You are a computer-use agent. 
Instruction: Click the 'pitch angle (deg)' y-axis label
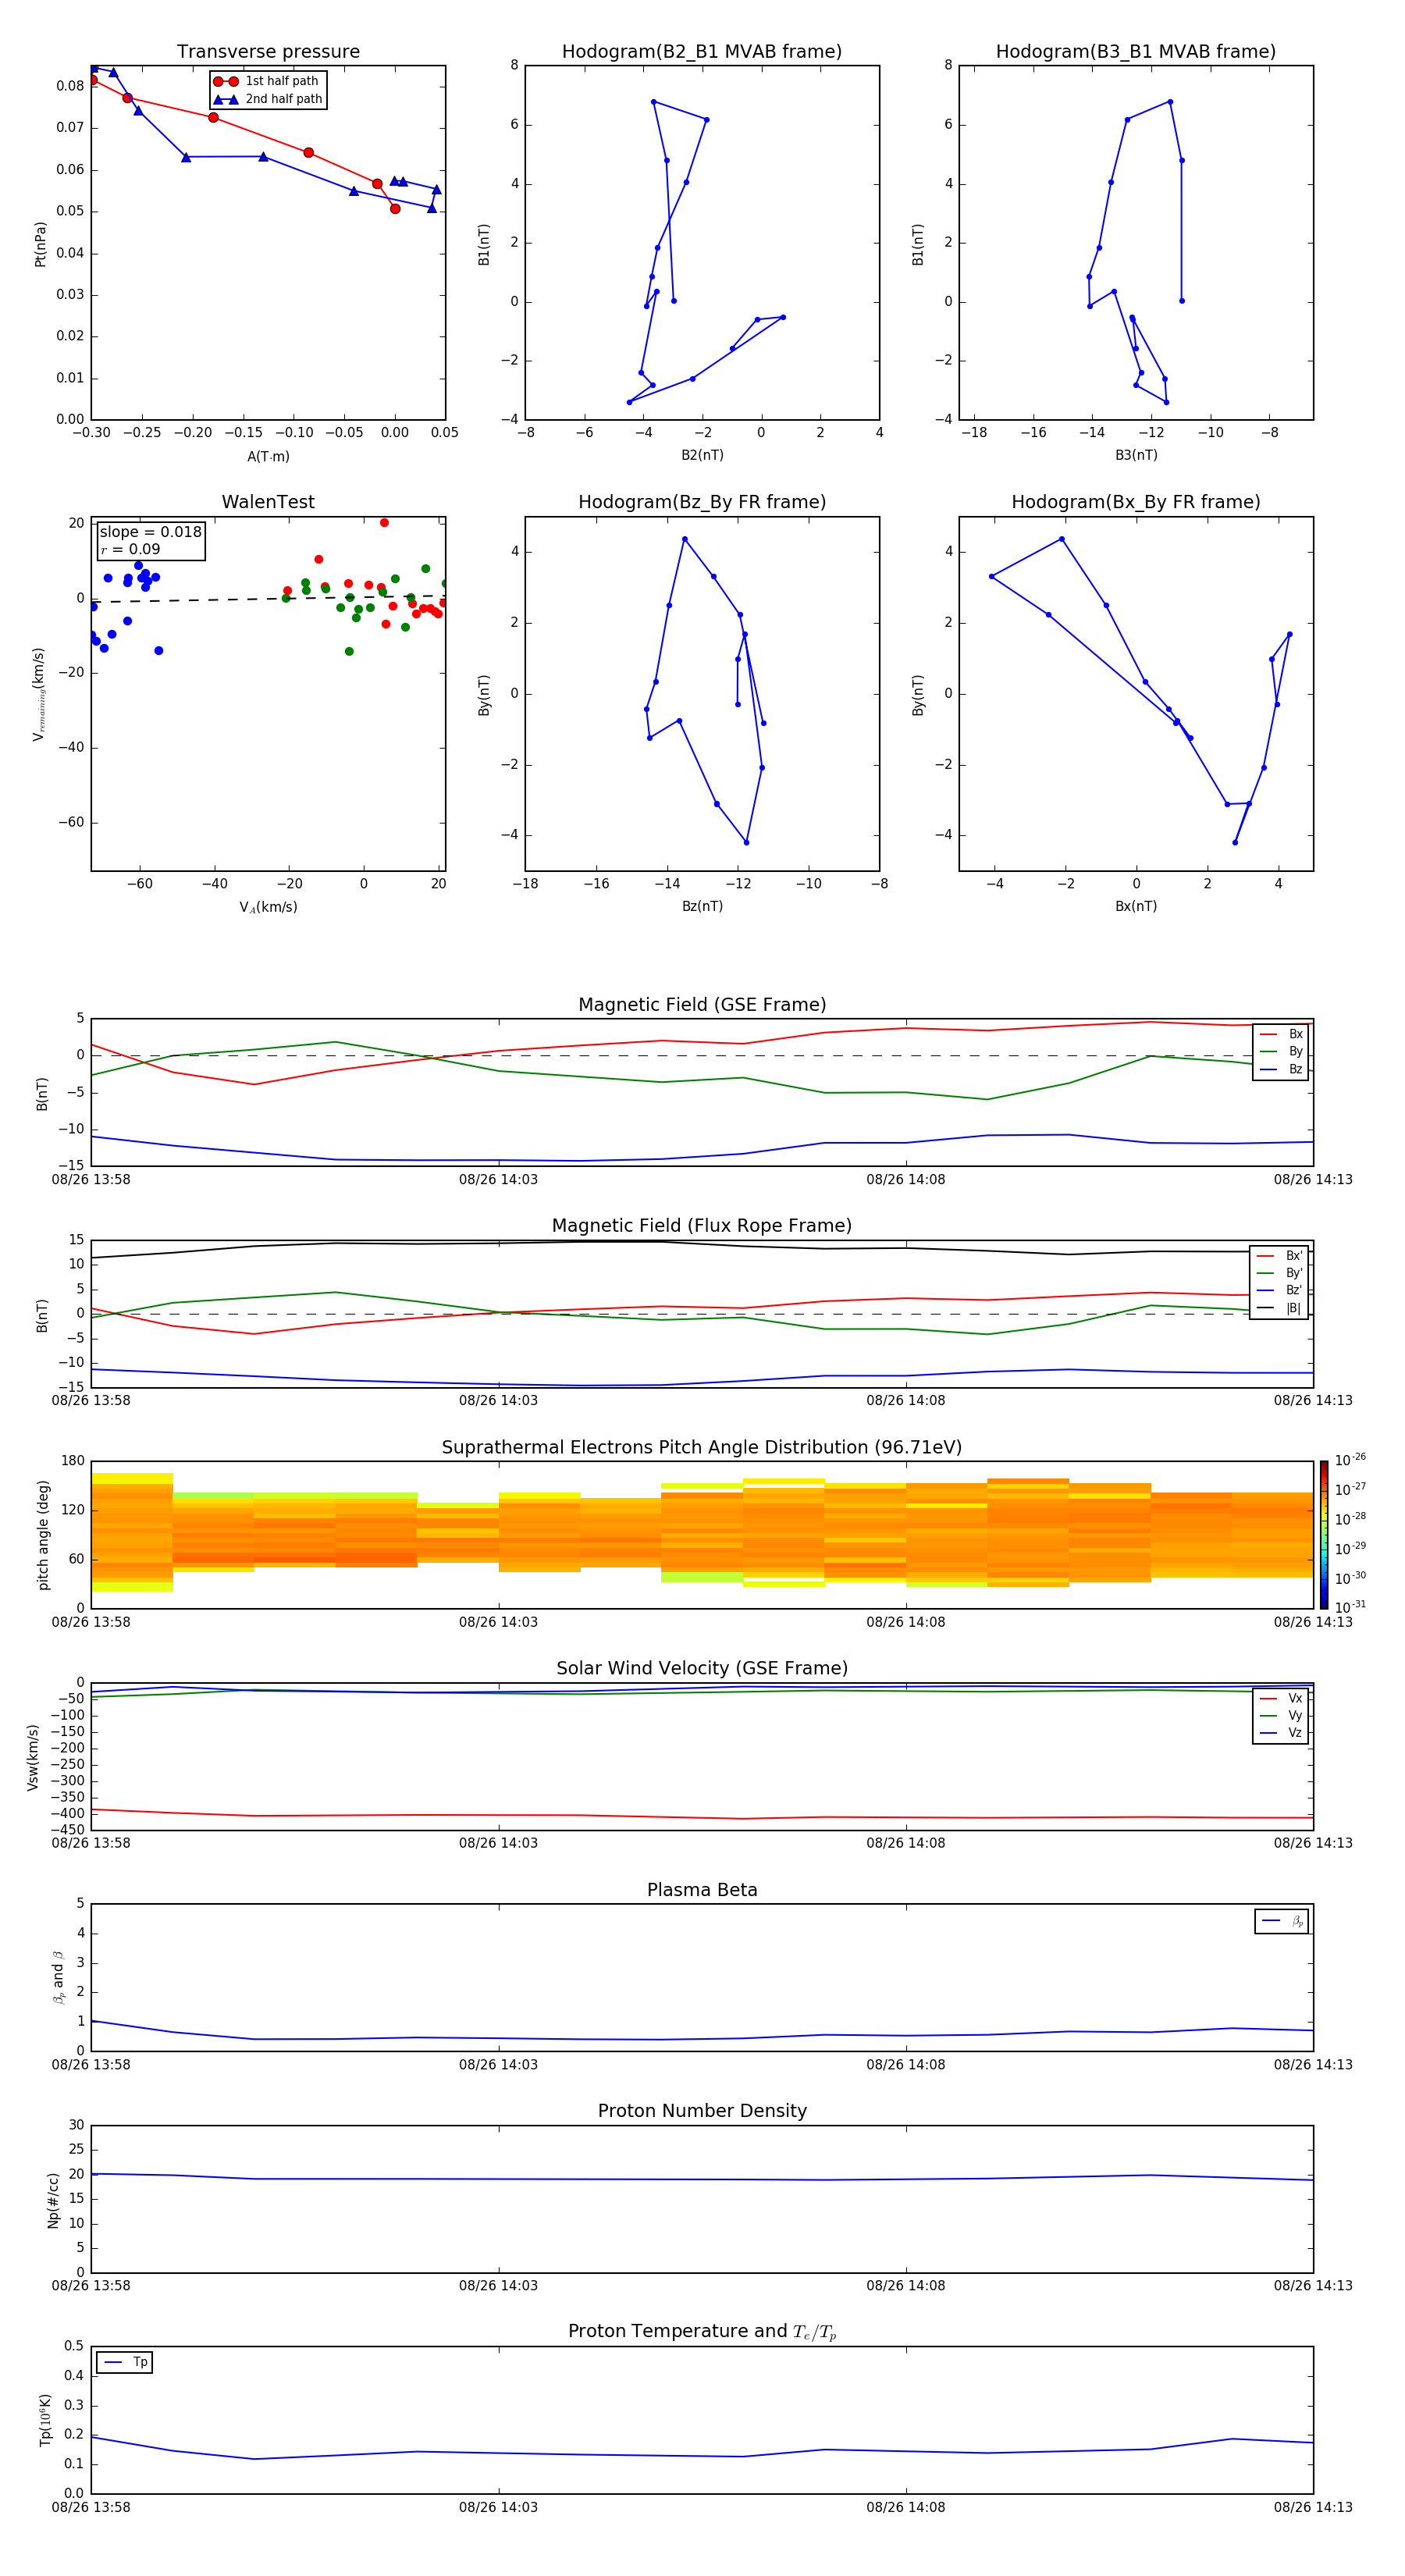click(x=43, y=1535)
